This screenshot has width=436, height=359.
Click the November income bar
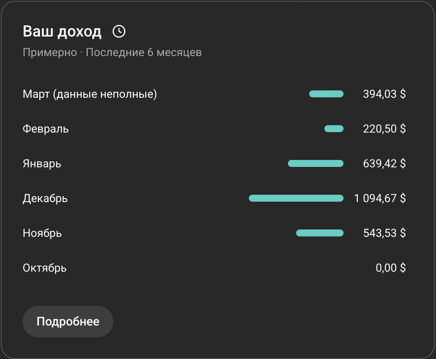click(320, 233)
